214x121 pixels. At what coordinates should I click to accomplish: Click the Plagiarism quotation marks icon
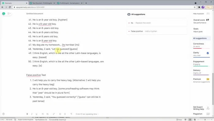tap(208, 114)
